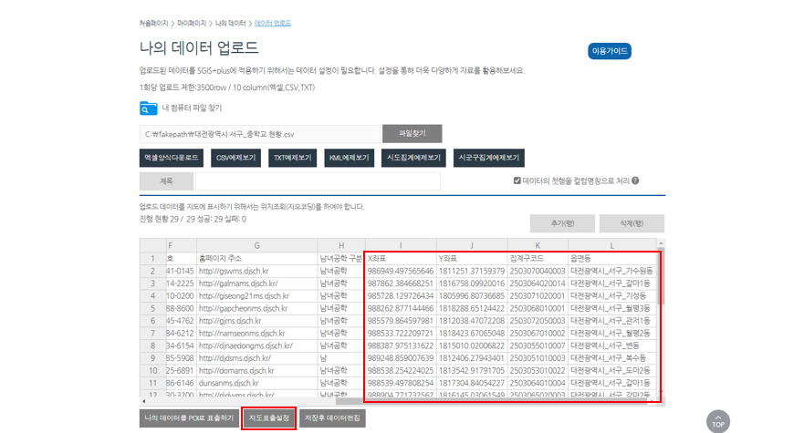Focus the 제목 title input field
This screenshot has height=433, width=804.
(x=318, y=181)
